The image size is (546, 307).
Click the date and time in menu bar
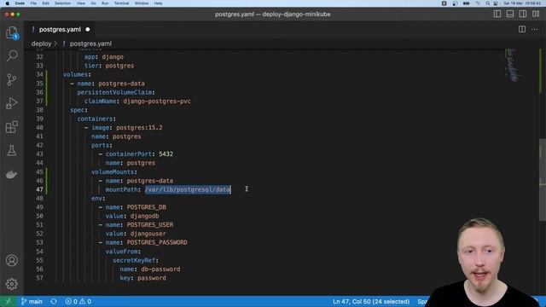click(x=522, y=3)
